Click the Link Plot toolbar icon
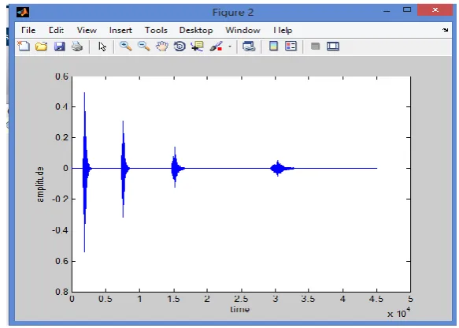Image resolution: width=459 pixels, height=328 pixels. click(249, 47)
